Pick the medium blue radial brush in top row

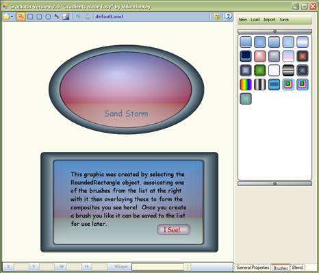coord(260,42)
